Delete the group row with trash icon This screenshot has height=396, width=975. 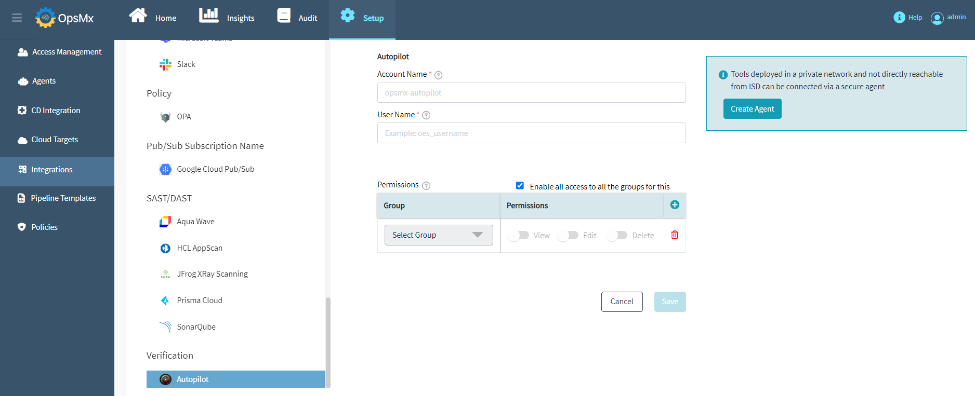[x=675, y=235]
